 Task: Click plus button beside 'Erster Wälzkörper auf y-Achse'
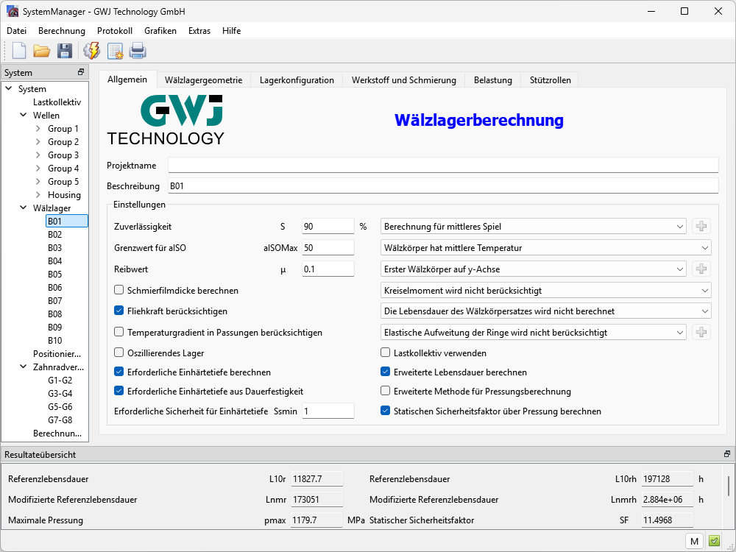701,269
